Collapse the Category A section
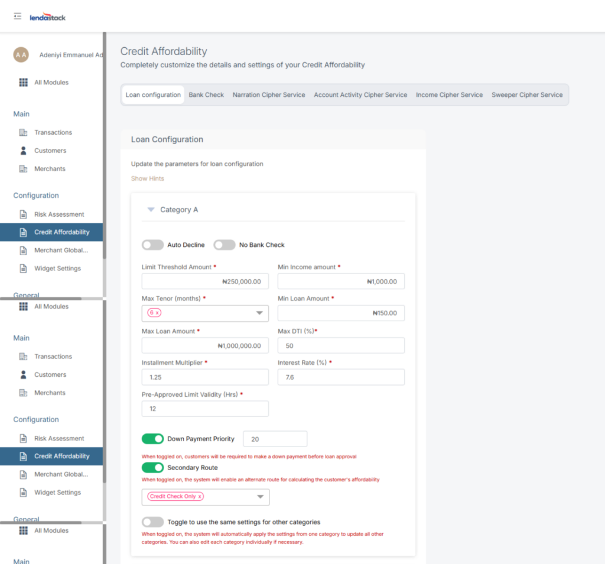Image resolution: width=605 pixels, height=564 pixels. click(151, 210)
